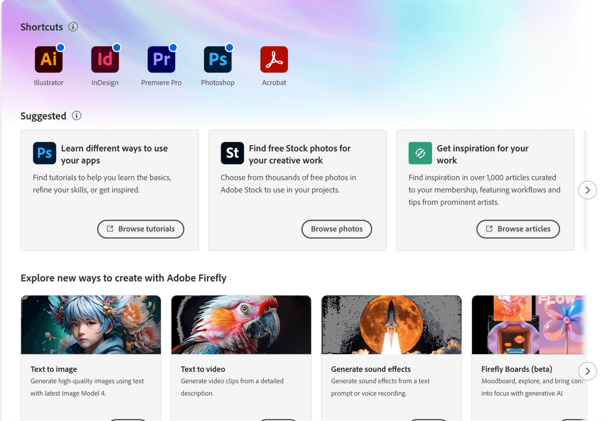The image size is (607, 421).
Task: Open the Firefly Boards (beta) thumbnail
Action: click(529, 325)
